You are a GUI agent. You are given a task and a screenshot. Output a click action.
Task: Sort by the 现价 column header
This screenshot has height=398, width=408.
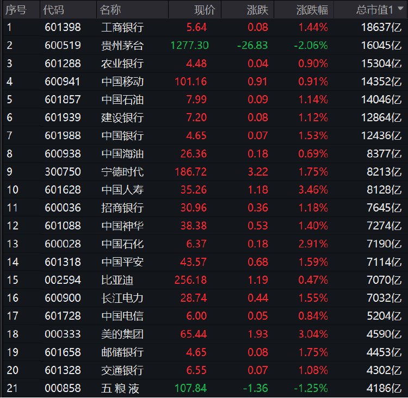[205, 10]
